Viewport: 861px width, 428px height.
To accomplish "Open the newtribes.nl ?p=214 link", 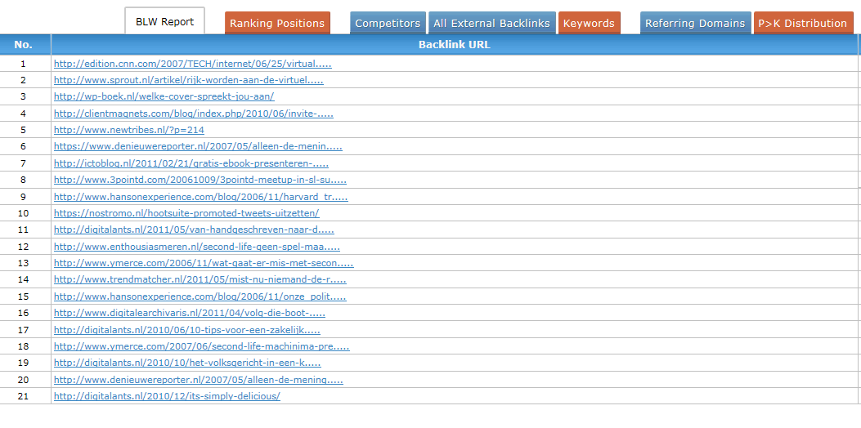I will pyautogui.click(x=129, y=130).
